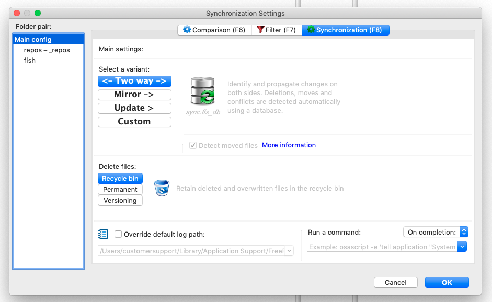This screenshot has height=302, width=492.
Task: Select Recycle bin deletion handling
Action: click(x=120, y=179)
